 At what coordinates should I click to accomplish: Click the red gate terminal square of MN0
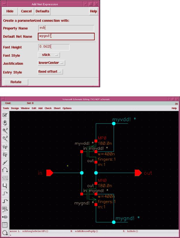tap(82, 194)
